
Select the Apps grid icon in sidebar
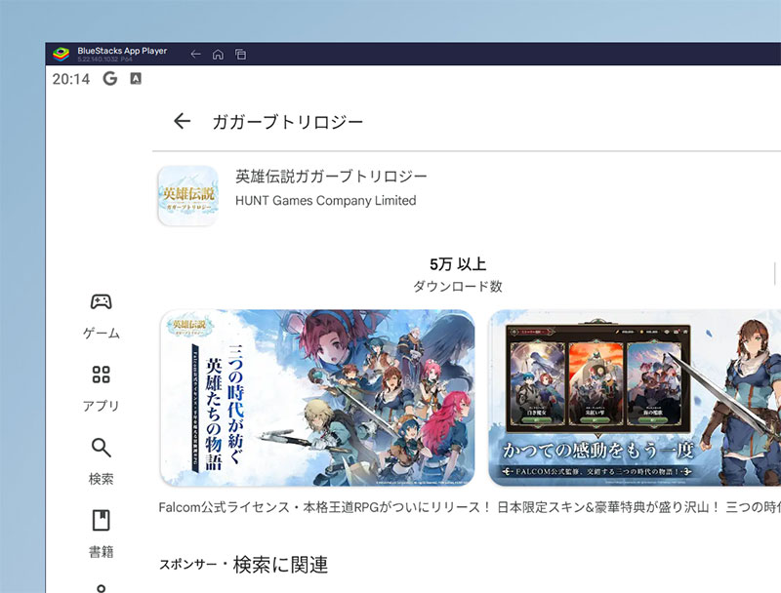click(x=101, y=375)
